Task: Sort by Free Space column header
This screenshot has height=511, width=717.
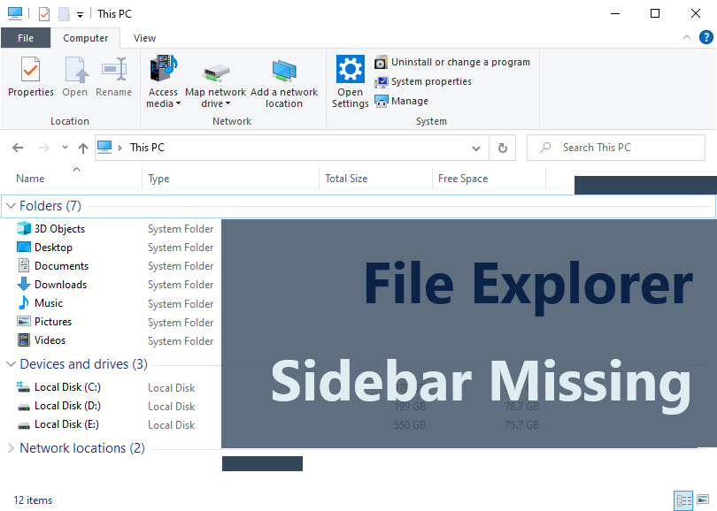Action: (x=463, y=179)
